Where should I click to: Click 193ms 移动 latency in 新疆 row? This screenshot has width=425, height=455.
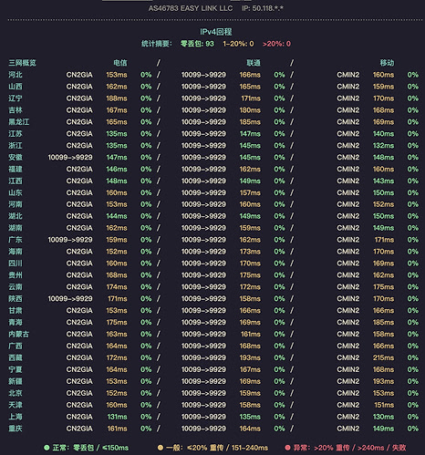[x=384, y=381]
